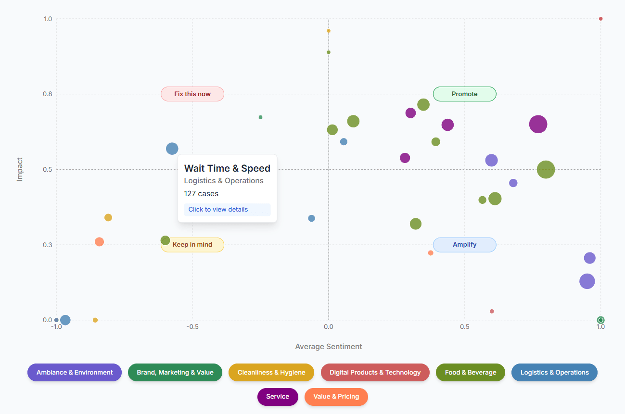Toggle the Logistics & Operations legend pill
The image size is (625, 414).
(554, 372)
